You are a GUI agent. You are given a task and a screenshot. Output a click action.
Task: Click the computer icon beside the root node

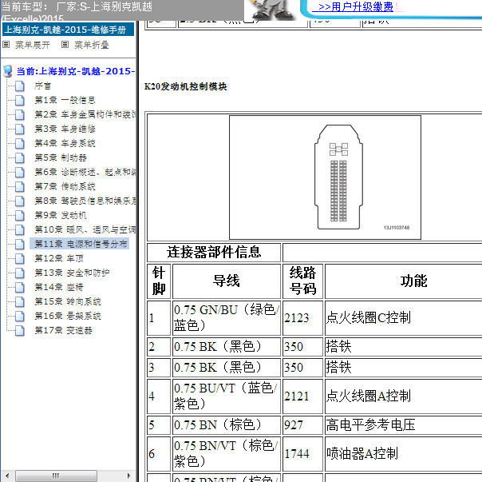coord(8,71)
